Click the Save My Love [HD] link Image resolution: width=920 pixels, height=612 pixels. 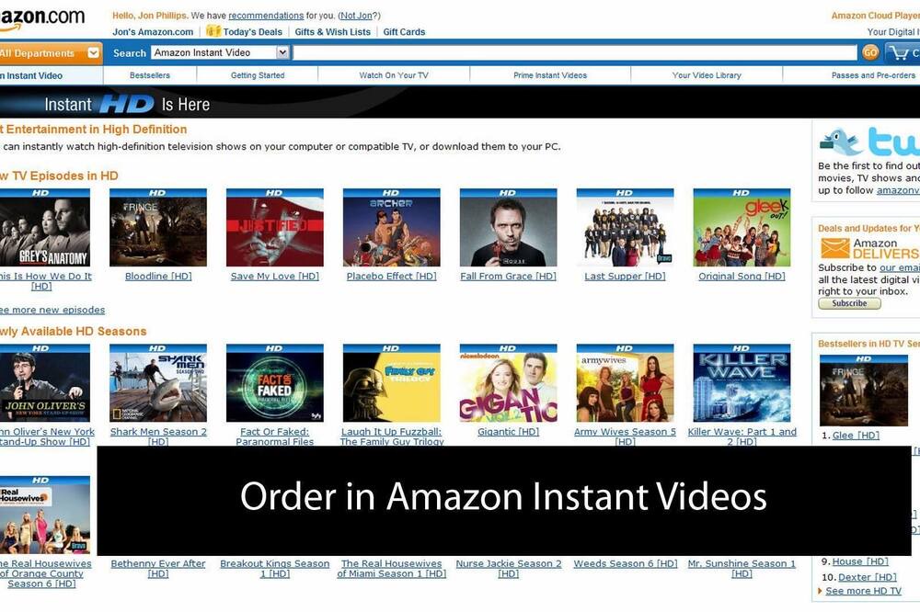274,276
